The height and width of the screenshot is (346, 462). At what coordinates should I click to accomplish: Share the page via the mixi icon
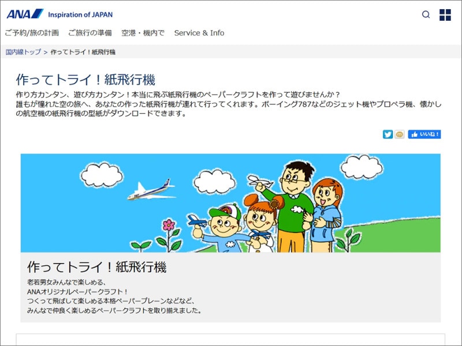(400, 134)
